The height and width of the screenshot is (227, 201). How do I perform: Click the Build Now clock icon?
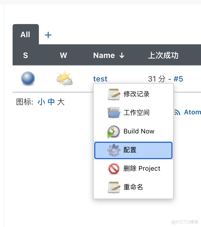113,131
